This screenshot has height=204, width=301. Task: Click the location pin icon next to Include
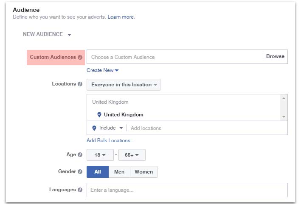click(94, 128)
